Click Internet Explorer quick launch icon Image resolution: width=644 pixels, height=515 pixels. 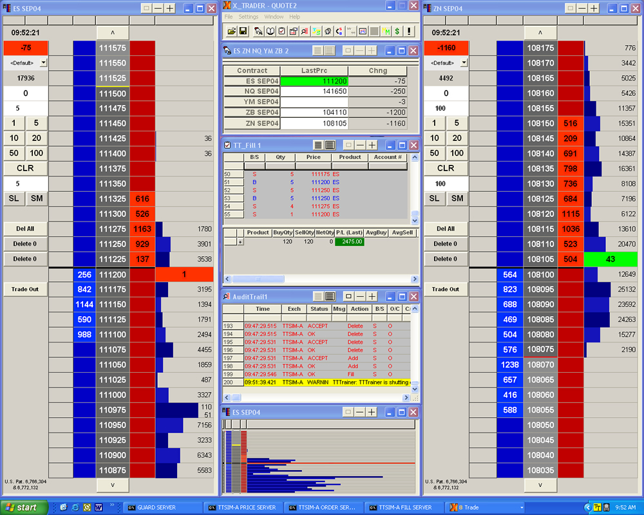coord(75,508)
